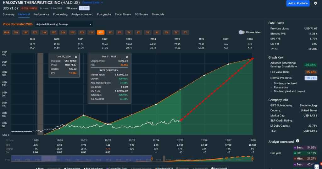Click the Market Cap USD 8.43 B value
This screenshot has width=322, height=169.
(310, 115)
